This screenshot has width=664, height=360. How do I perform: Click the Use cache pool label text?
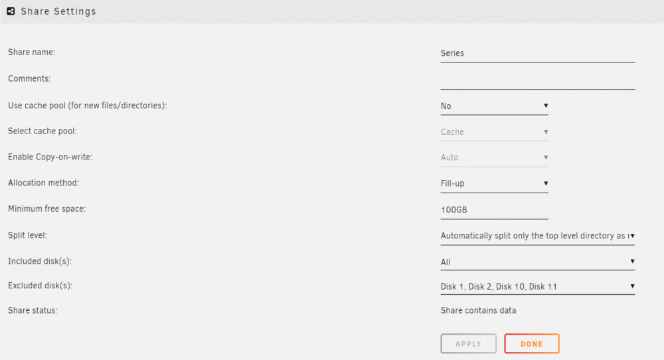tap(88, 106)
